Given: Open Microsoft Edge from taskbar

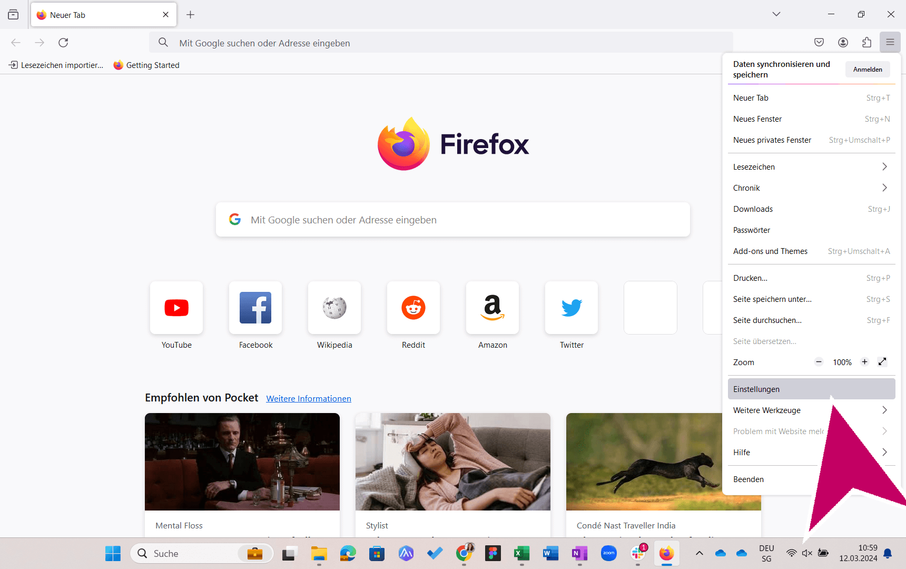Looking at the screenshot, I should 348,553.
